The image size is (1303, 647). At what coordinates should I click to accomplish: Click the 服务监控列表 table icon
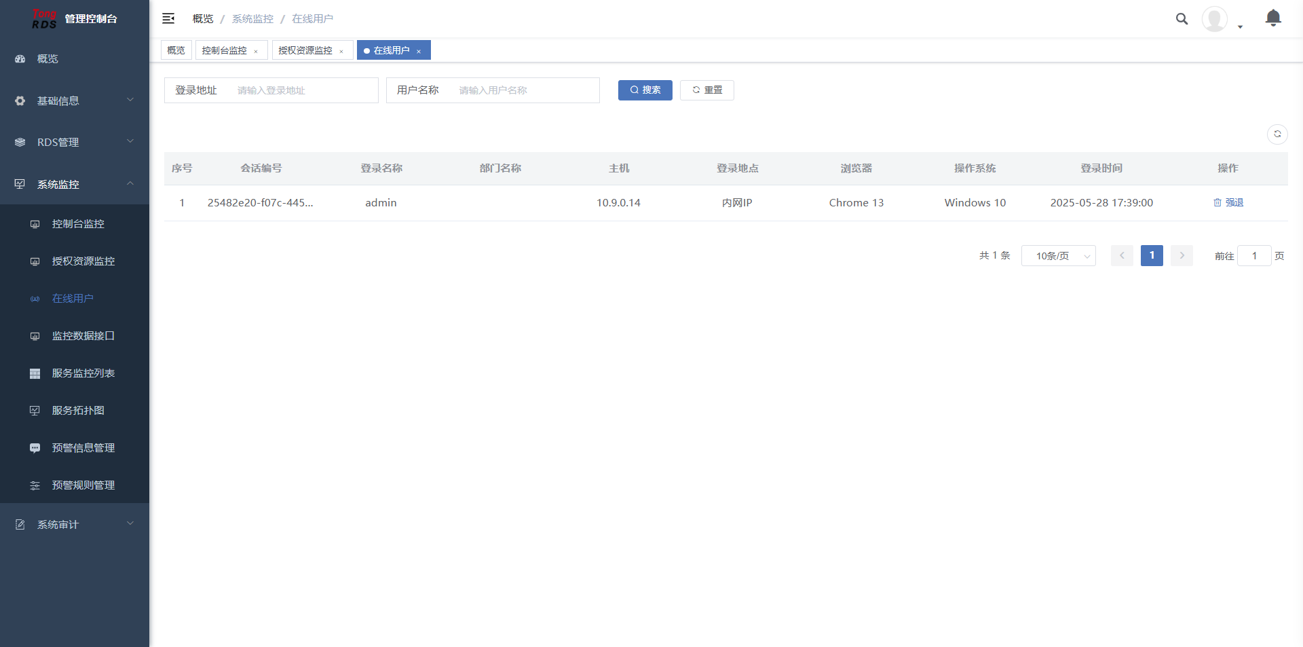pyautogui.click(x=35, y=373)
